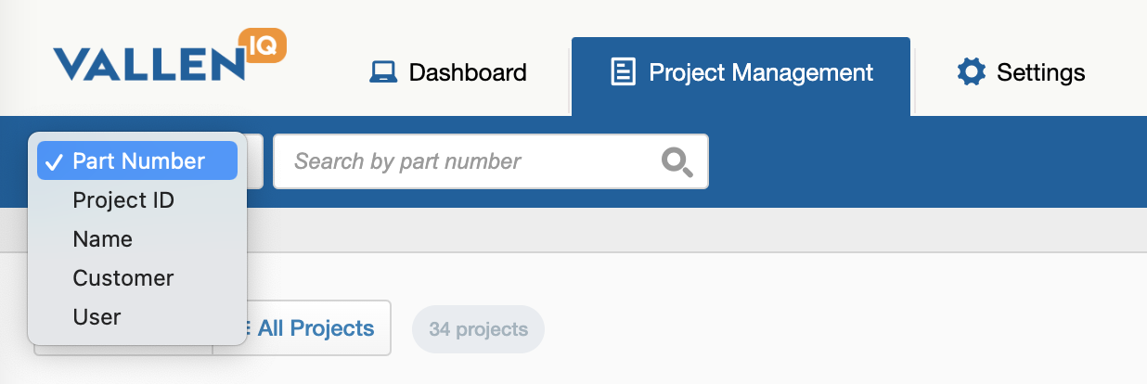Select the User option in the dropdown
The width and height of the screenshot is (1147, 384).
[x=97, y=317]
